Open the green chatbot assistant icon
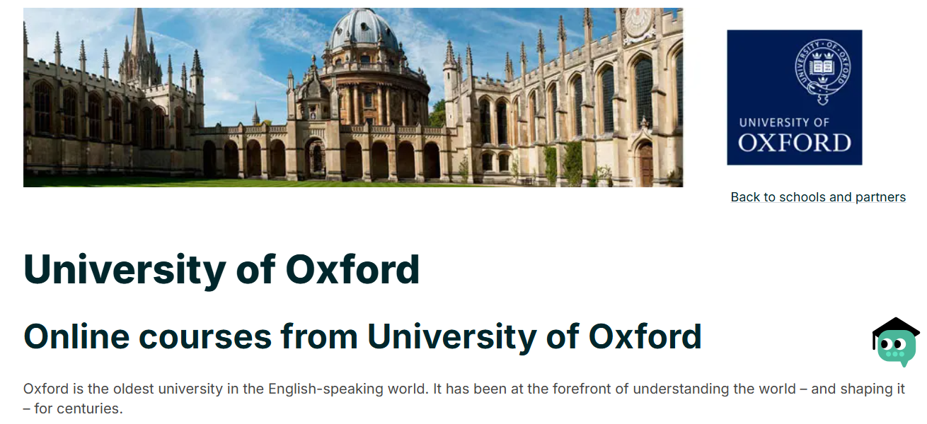 [896, 348]
